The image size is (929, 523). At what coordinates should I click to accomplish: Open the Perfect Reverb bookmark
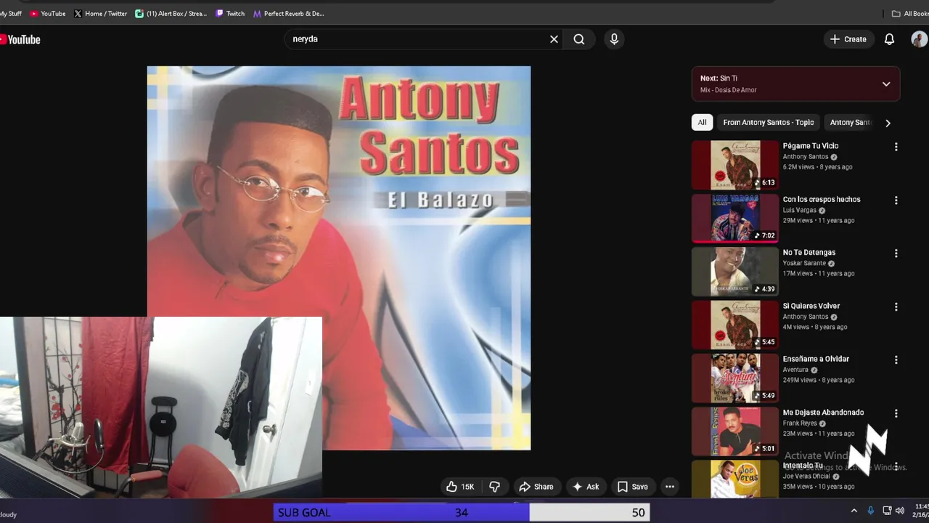click(x=289, y=13)
